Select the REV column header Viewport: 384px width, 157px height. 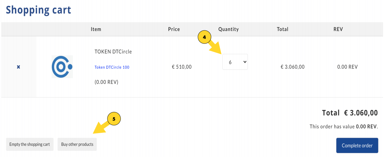[x=338, y=29]
